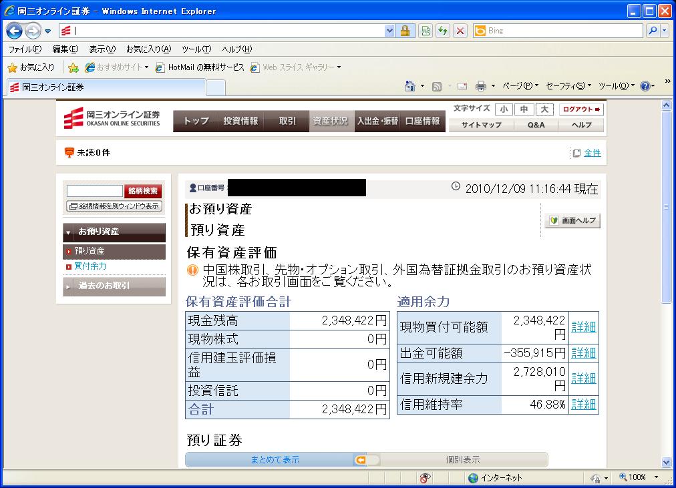Click the printer icon in command bar
The height and width of the screenshot is (488, 676).
click(480, 86)
